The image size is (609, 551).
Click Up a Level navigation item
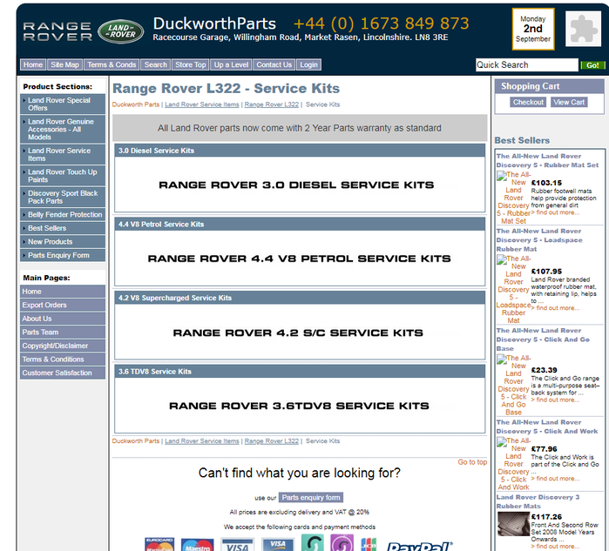click(x=231, y=64)
